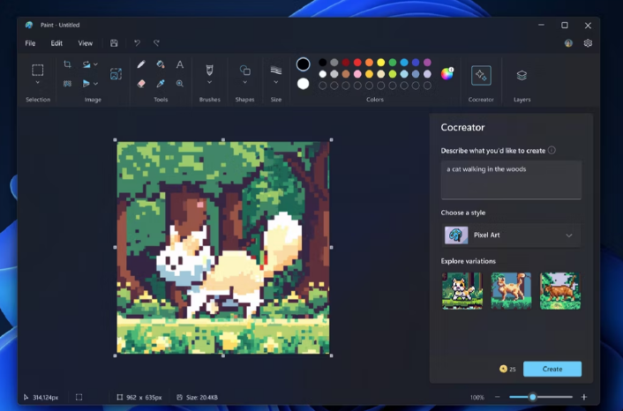Select primary black Color 1 circle
623x411 pixels.
(304, 64)
